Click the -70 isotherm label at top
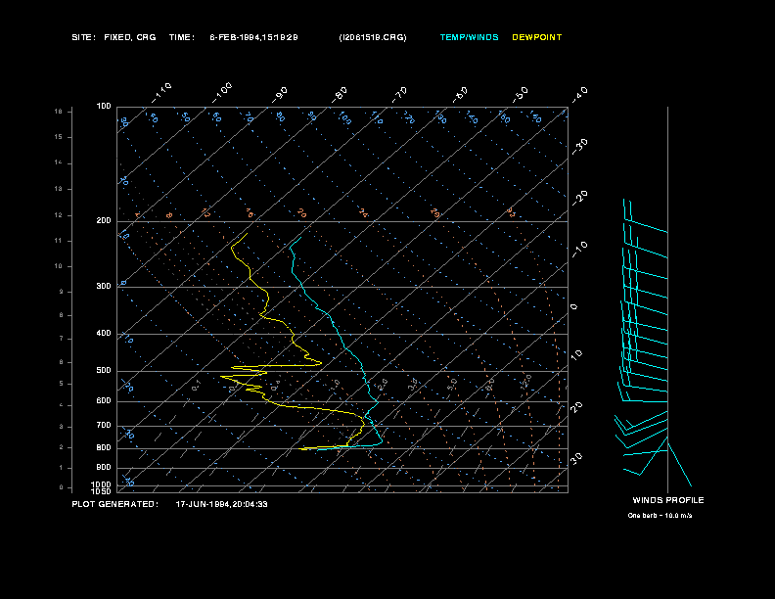 point(400,95)
